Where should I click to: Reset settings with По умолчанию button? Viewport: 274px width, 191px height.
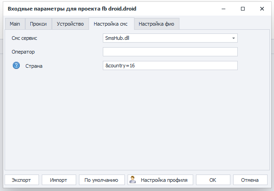tap(102, 180)
